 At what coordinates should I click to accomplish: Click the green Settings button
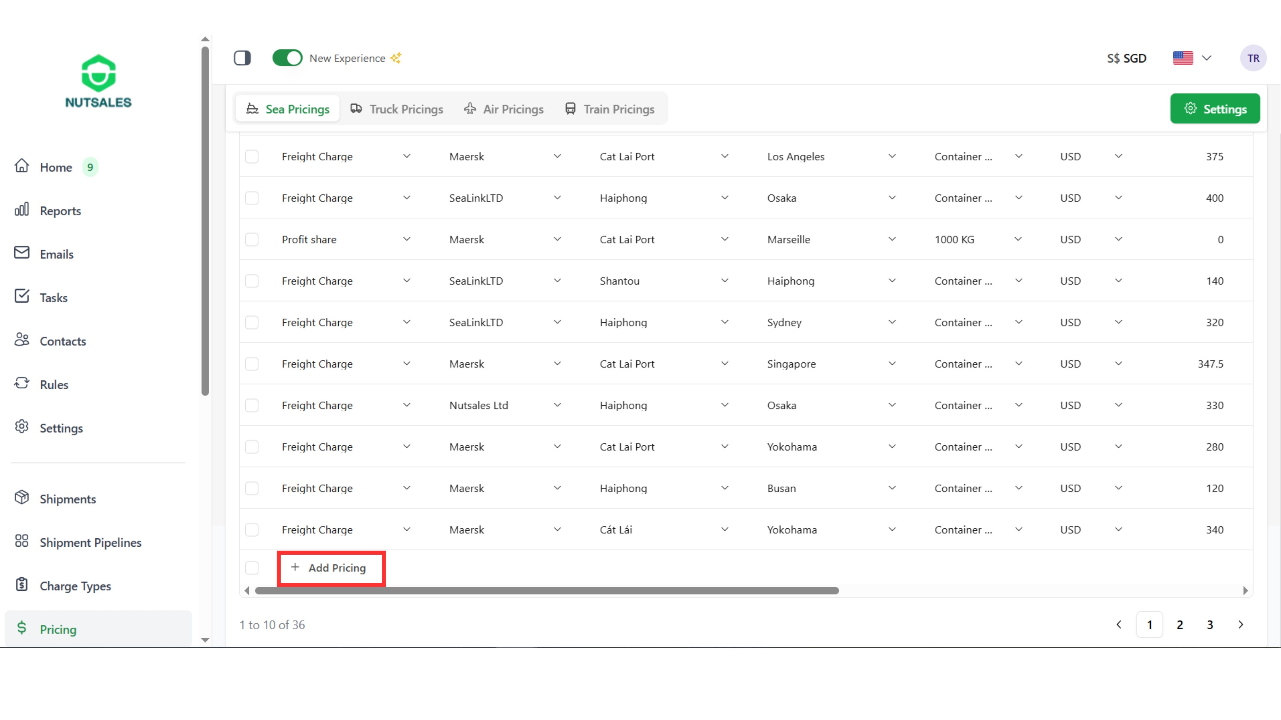pyautogui.click(x=1214, y=109)
